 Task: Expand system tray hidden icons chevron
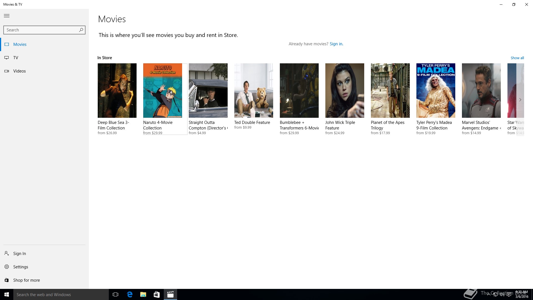pos(489,294)
